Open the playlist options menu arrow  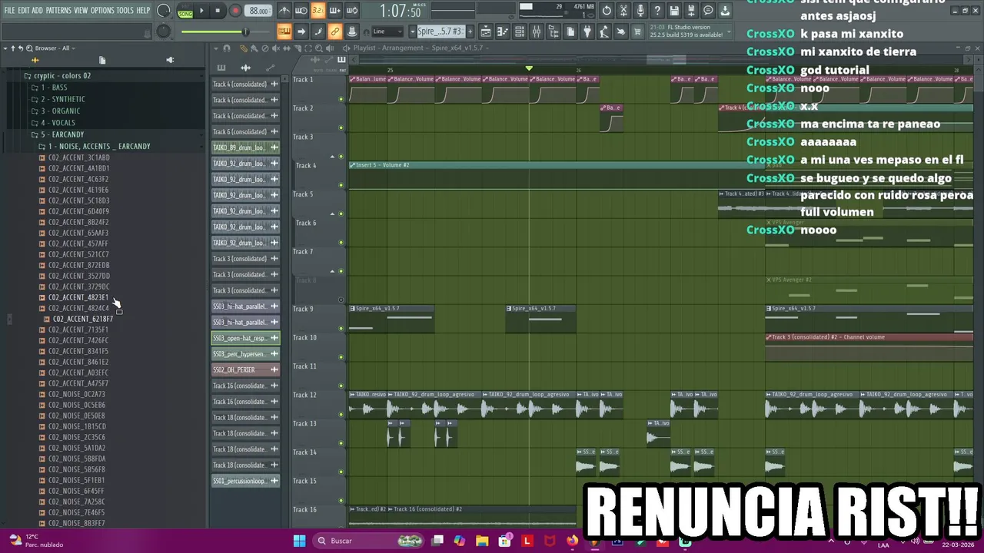point(215,48)
